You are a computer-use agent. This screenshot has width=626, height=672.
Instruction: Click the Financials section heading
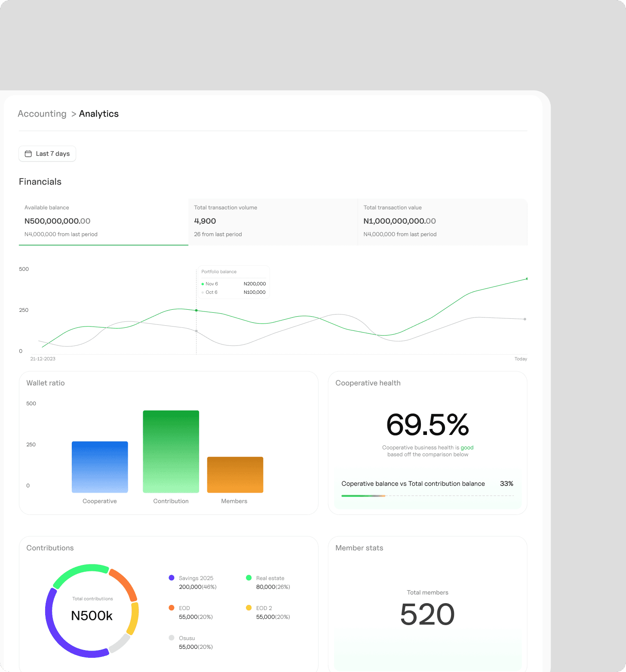coord(40,182)
